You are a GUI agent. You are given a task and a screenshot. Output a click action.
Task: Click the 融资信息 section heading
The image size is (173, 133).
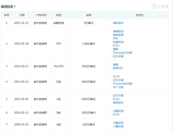coord(7,7)
